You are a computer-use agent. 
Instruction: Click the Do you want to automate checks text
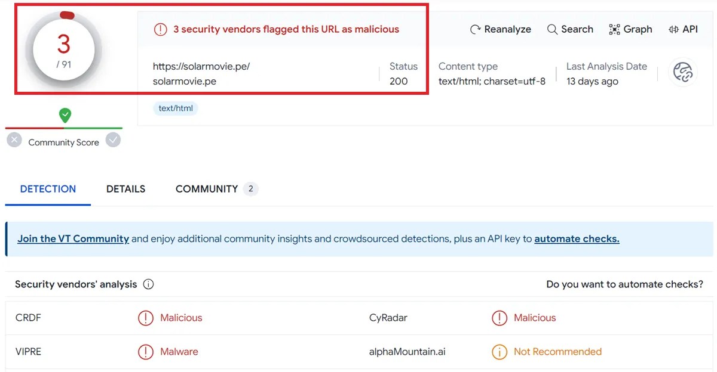tap(624, 284)
